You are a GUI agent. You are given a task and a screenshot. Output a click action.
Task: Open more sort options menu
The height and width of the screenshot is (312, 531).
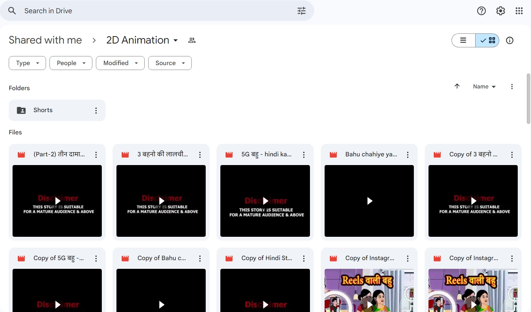pyautogui.click(x=512, y=86)
